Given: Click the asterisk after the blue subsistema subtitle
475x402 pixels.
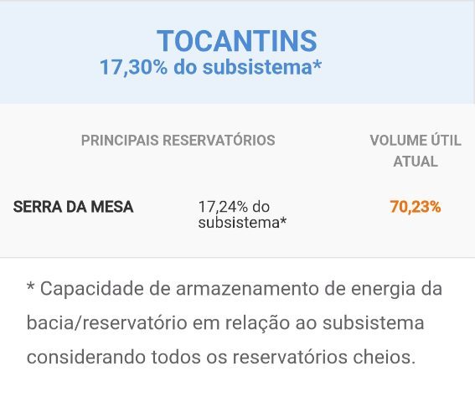Looking at the screenshot, I should point(317,64).
